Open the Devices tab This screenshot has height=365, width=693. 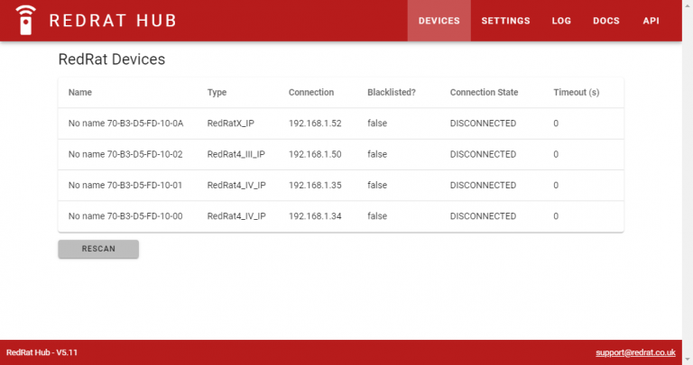(439, 21)
